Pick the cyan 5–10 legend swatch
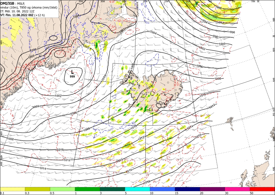 (137, 189)
